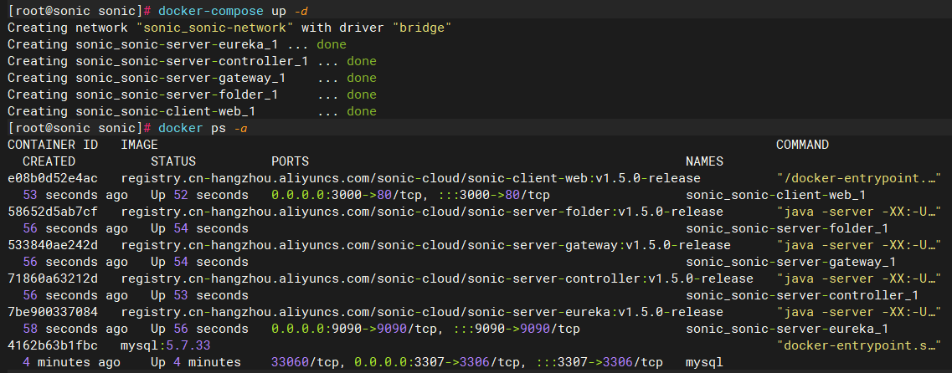Viewport: 952px width, 373px height.
Task: Click '58 seconds ago' created time
Action: coord(75,329)
